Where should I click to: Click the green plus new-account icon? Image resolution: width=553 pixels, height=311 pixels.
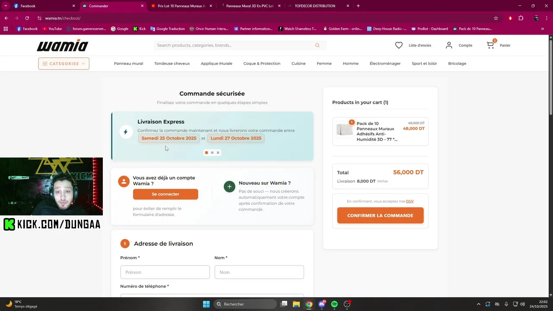click(x=229, y=187)
